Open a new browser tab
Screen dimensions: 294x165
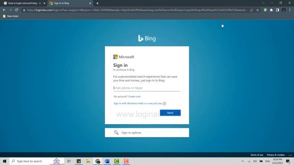pos(97,3)
